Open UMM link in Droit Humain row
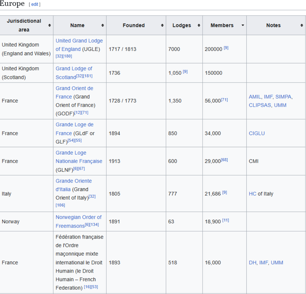 point(277,262)
